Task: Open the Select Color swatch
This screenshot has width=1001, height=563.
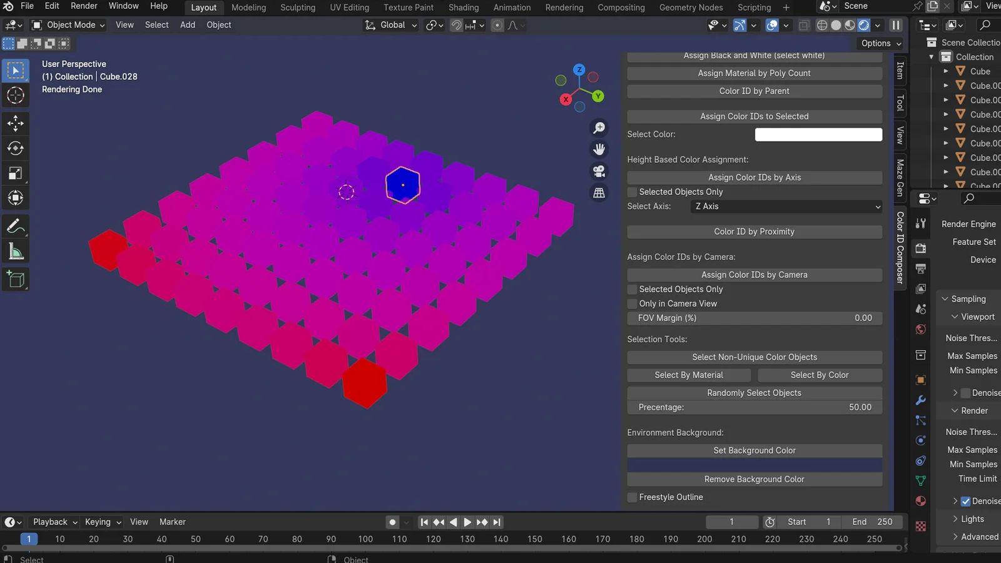Action: (x=818, y=134)
